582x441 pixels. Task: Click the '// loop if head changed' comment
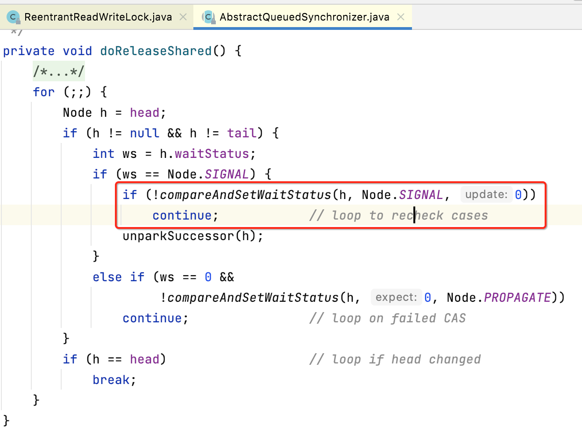(395, 359)
